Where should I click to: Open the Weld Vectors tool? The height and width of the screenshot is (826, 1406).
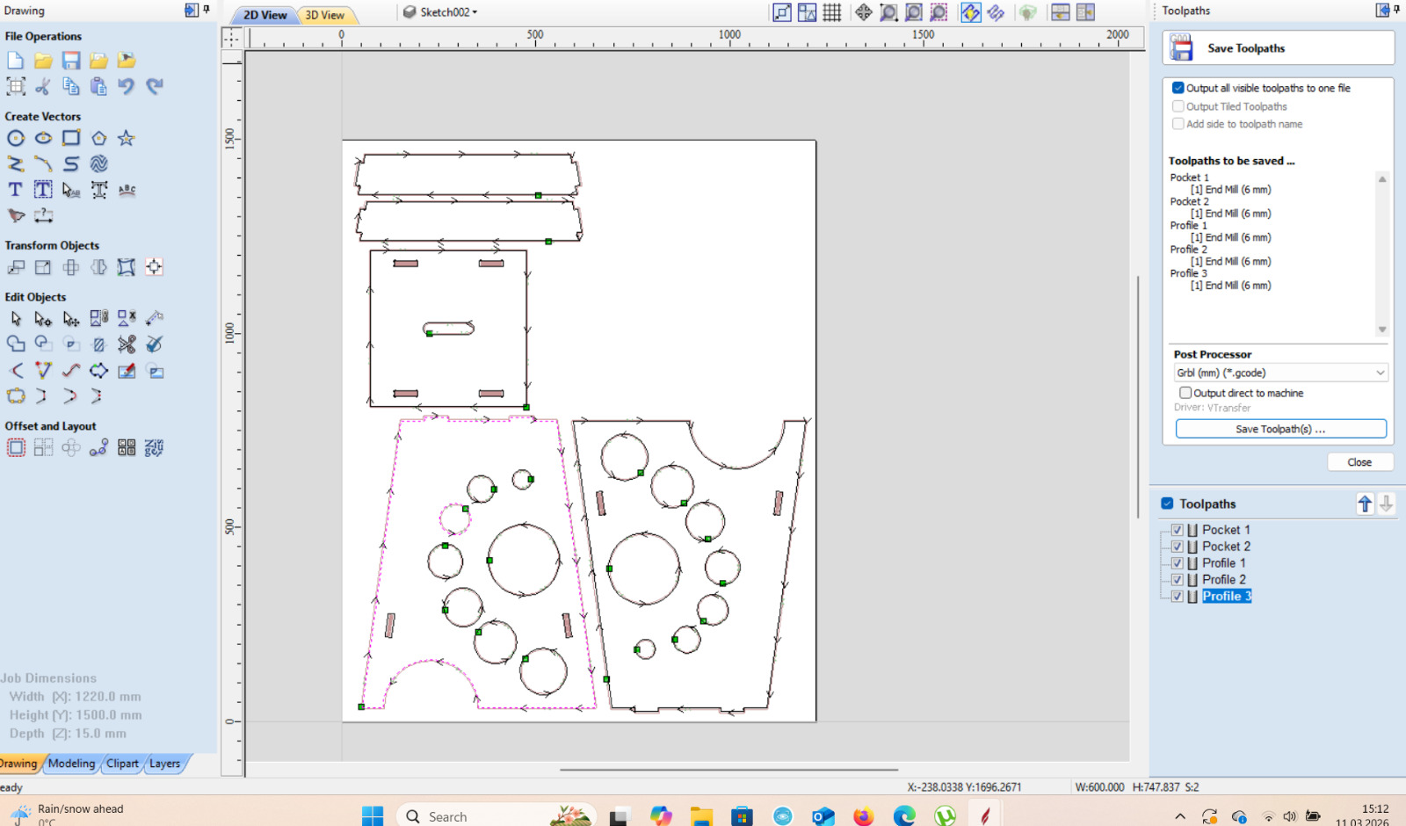coord(15,344)
